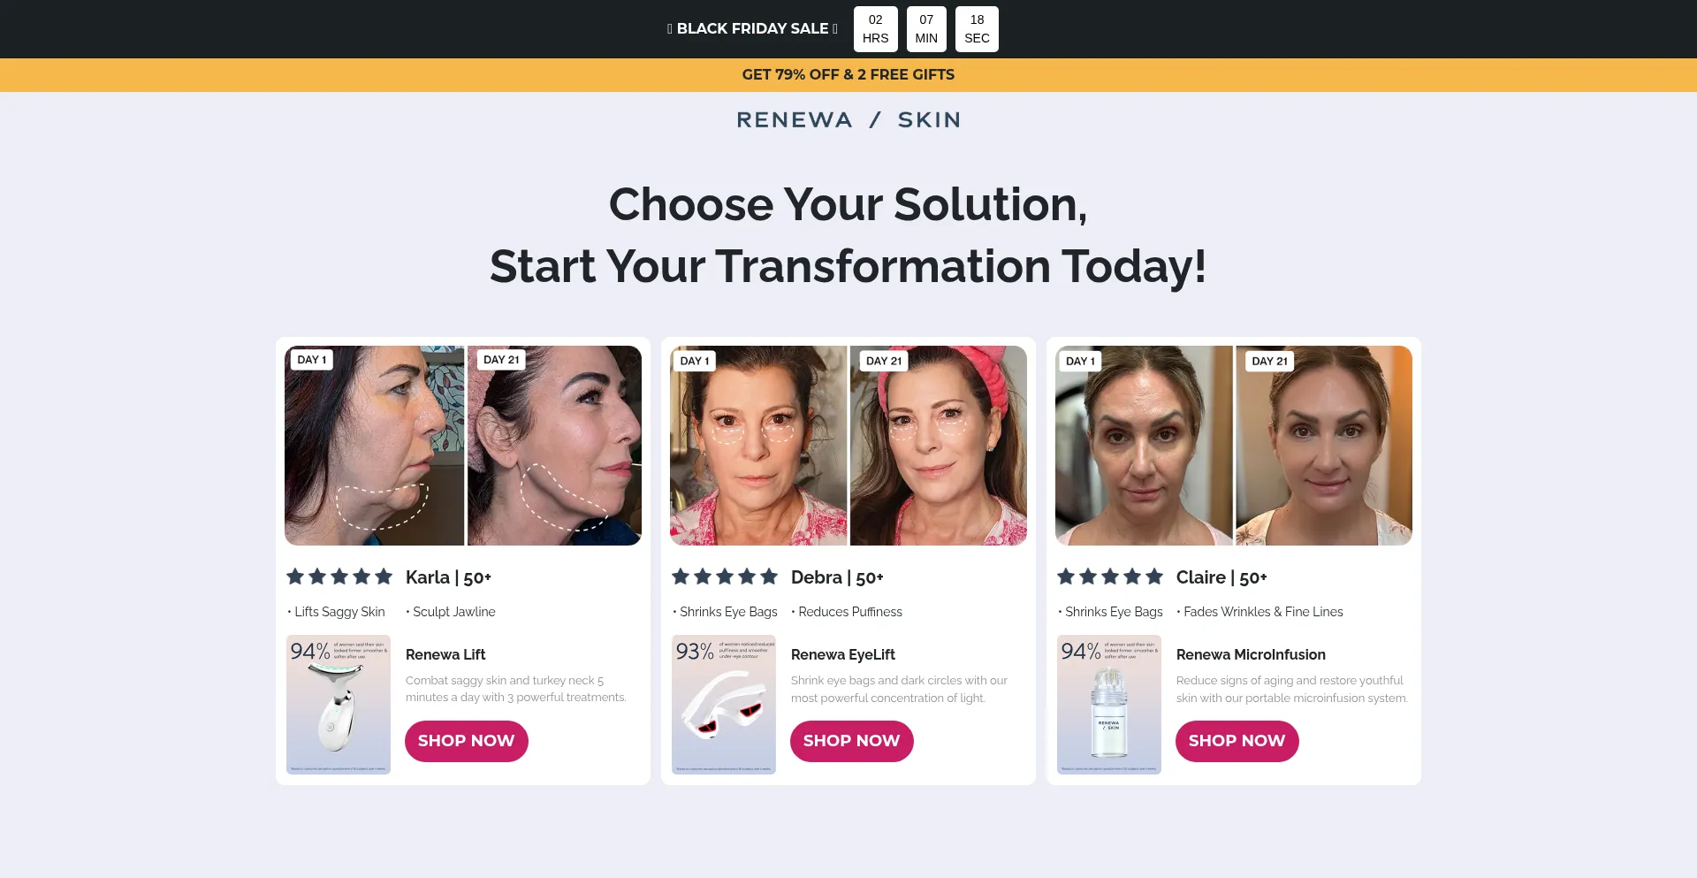This screenshot has width=1697, height=878.
Task: Click Karla's Day 1 before photo
Action: (374, 446)
